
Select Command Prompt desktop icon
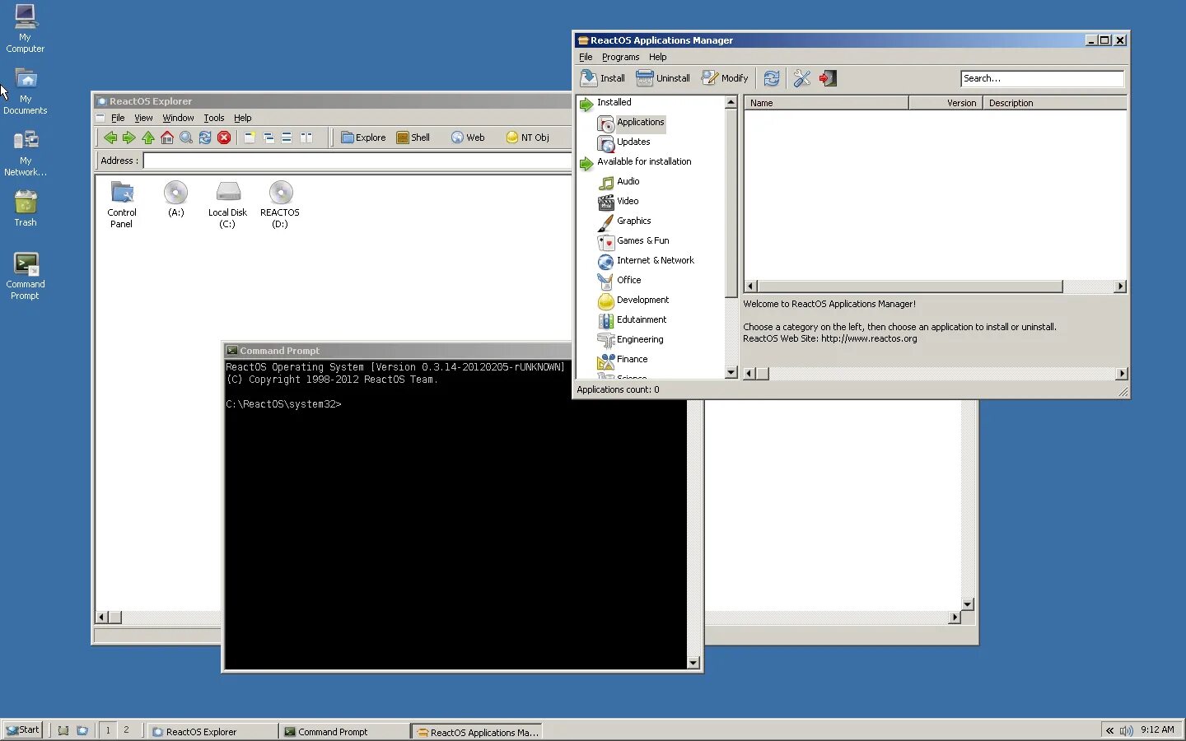point(25,277)
